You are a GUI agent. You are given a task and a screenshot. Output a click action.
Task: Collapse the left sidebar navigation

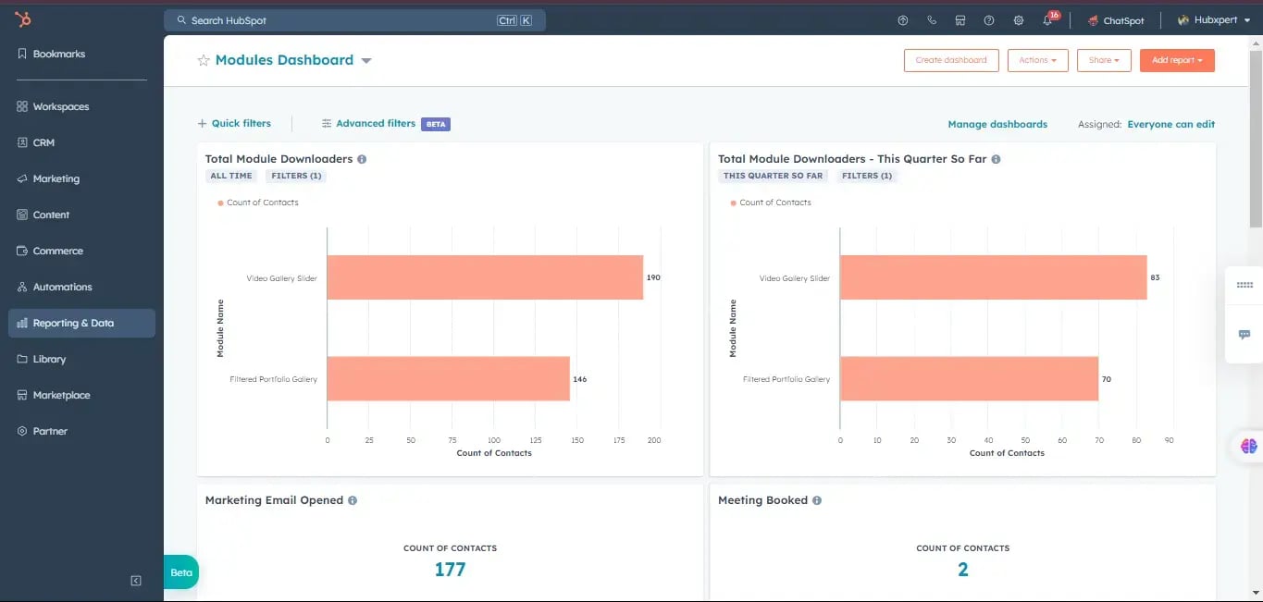[136, 581]
